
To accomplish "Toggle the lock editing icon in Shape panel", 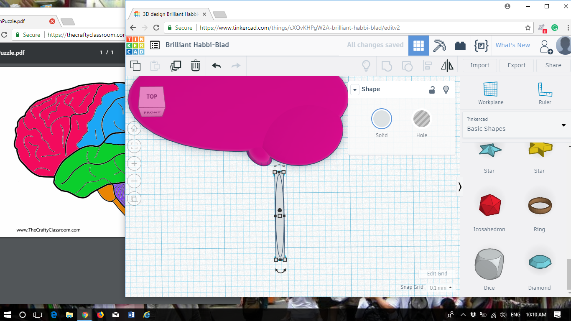I will pyautogui.click(x=432, y=89).
